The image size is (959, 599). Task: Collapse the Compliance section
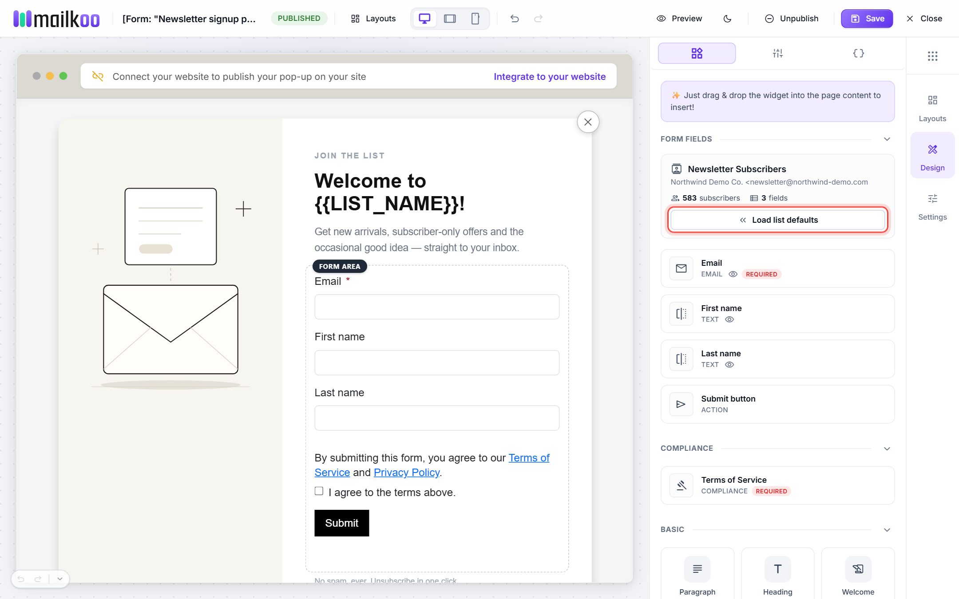[887, 449]
